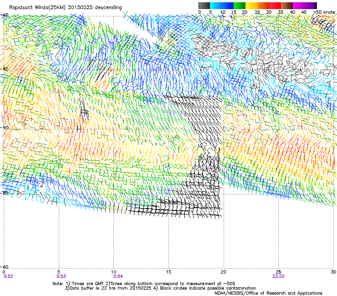Click legend tick label 25
The image size is (337, 296).
(x=257, y=12)
